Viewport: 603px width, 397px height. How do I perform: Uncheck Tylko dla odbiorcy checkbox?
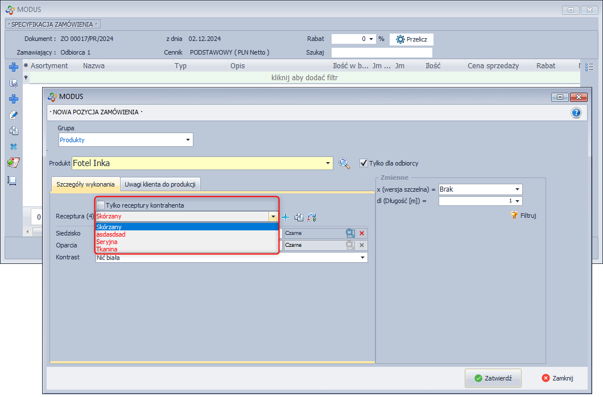point(364,163)
